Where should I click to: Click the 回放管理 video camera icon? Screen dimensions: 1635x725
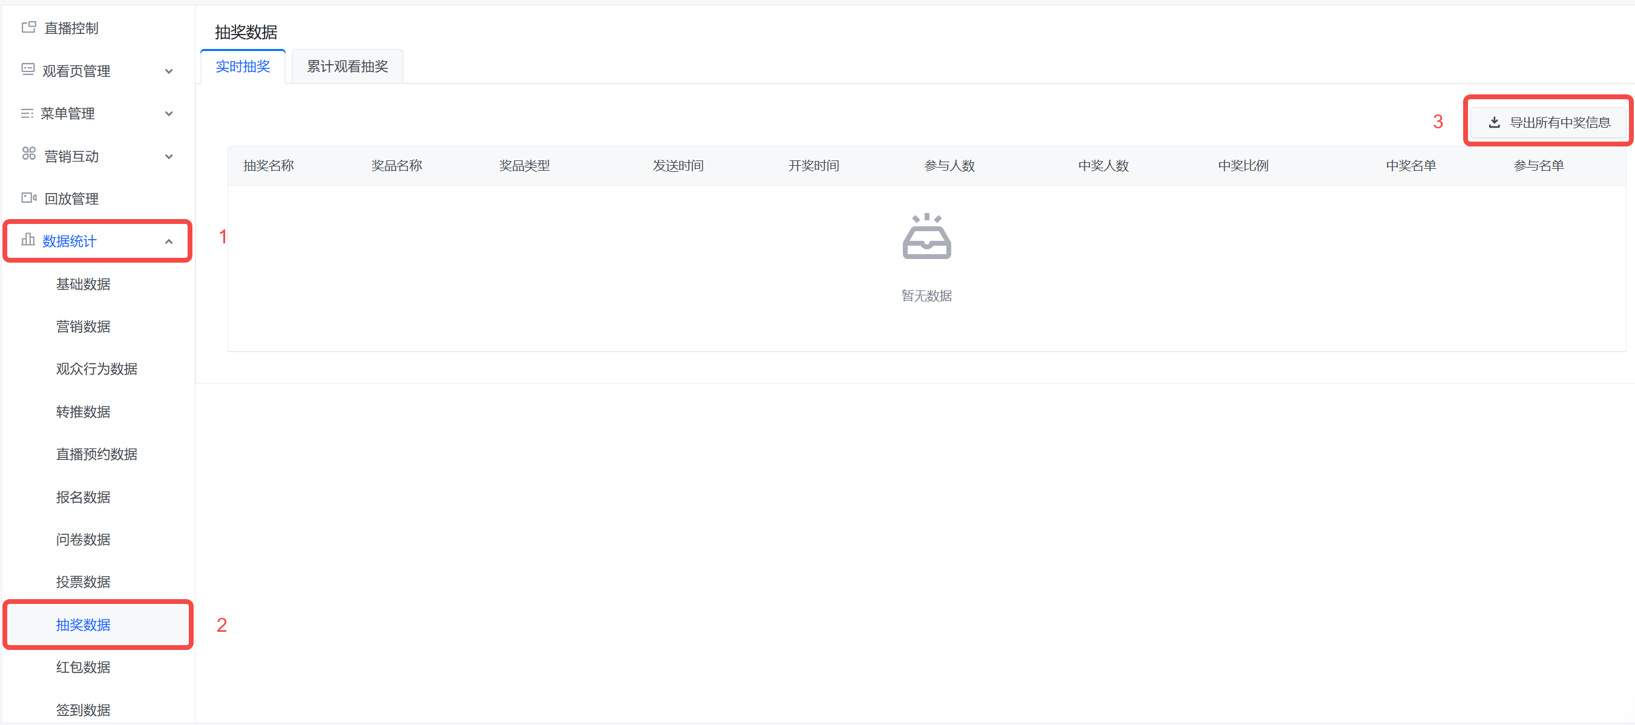click(x=28, y=198)
